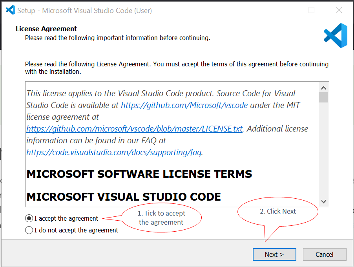The height and width of the screenshot is (267, 354).
Task: Click the scroll down arrow of license box
Action: tap(323, 201)
